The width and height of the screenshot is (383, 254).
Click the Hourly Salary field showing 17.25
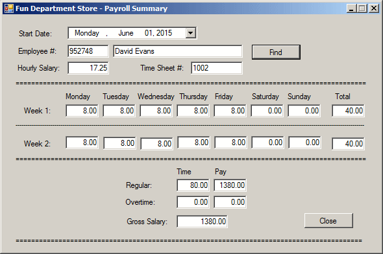[88, 68]
